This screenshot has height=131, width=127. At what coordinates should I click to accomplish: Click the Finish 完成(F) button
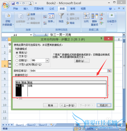tap(104, 105)
